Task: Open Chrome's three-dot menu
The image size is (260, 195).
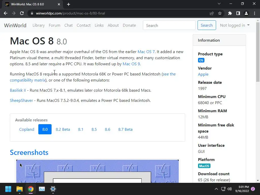Action: (x=254, y=13)
